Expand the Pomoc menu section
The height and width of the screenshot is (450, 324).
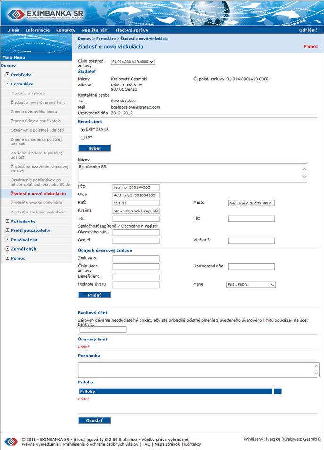8,258
